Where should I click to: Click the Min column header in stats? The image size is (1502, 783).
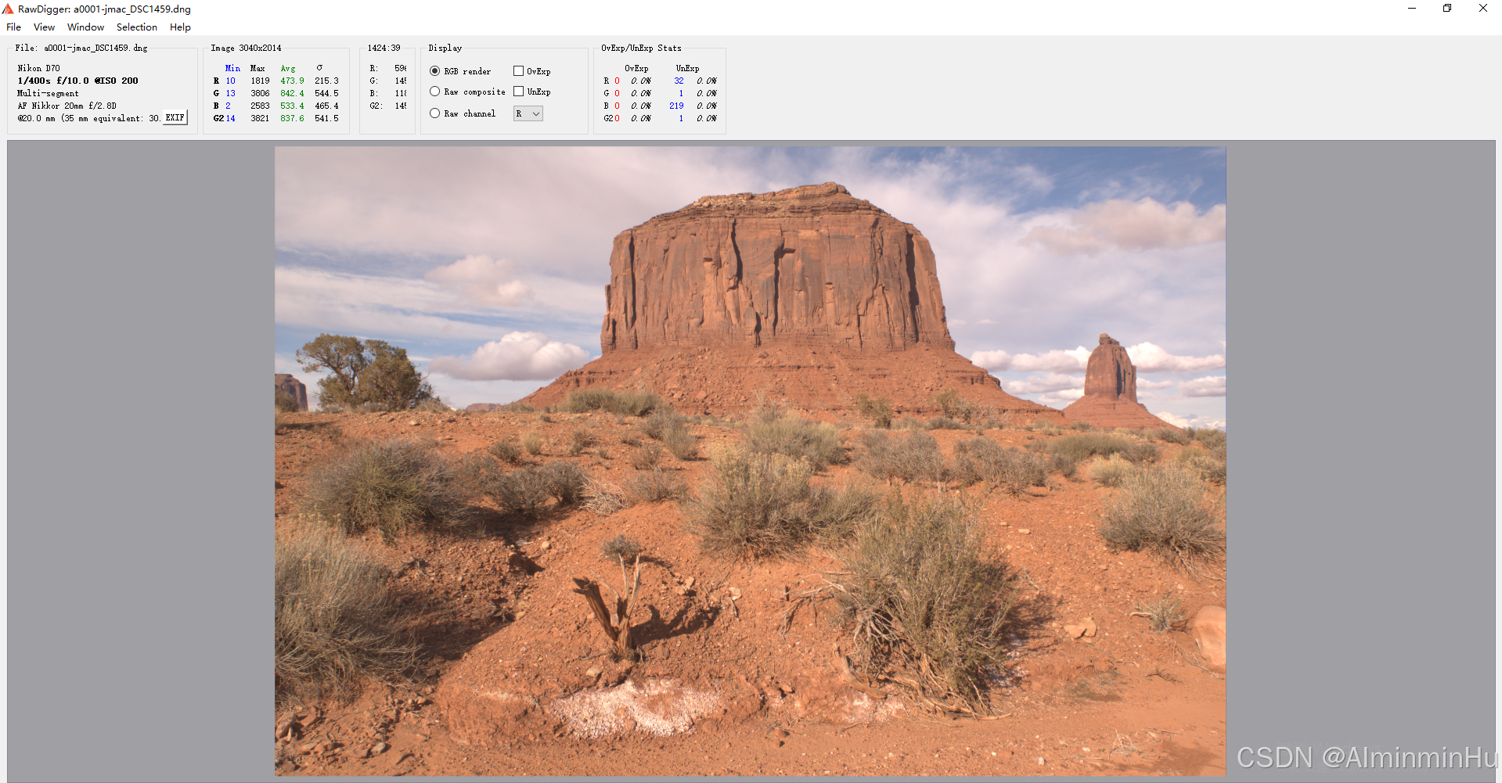[x=232, y=68]
